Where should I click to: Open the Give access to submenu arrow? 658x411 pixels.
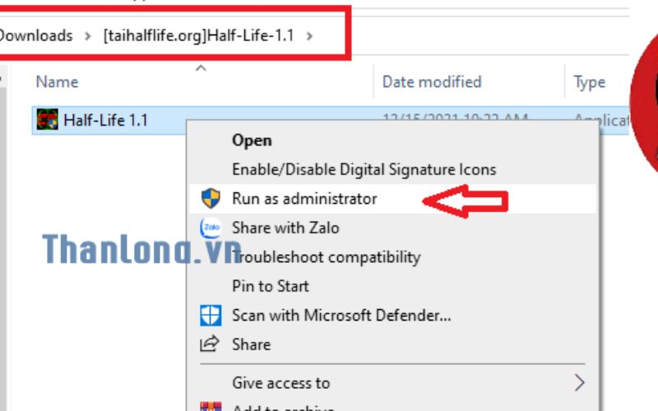click(579, 383)
